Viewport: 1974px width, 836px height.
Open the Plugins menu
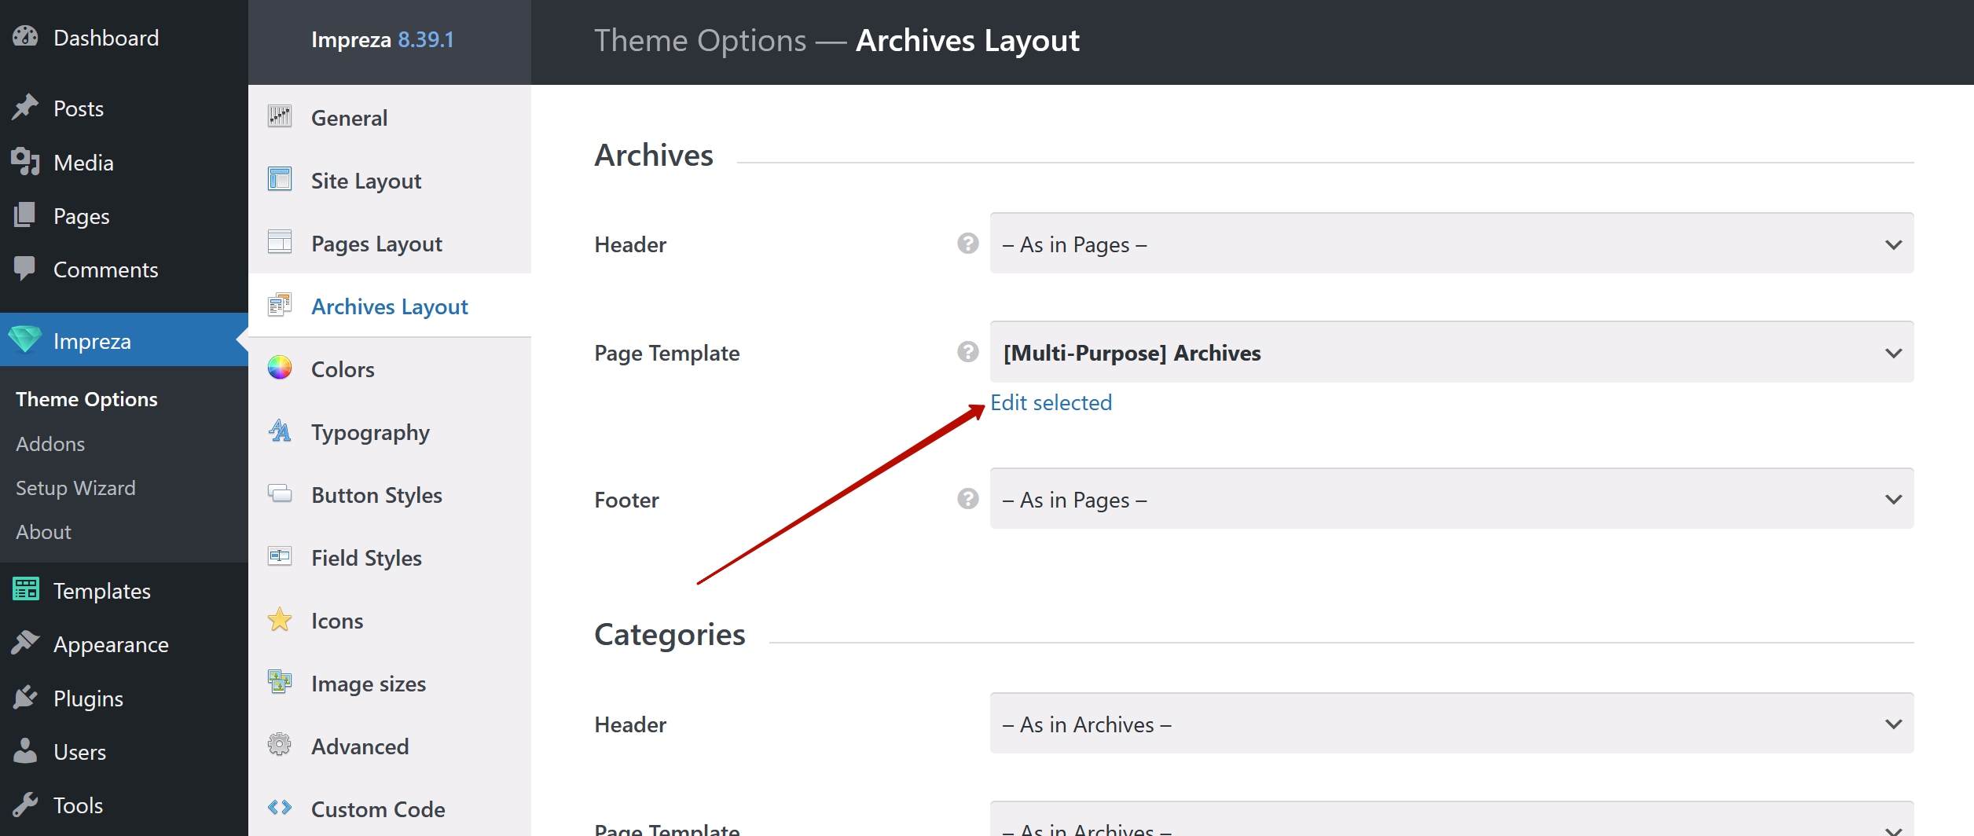[x=124, y=697]
